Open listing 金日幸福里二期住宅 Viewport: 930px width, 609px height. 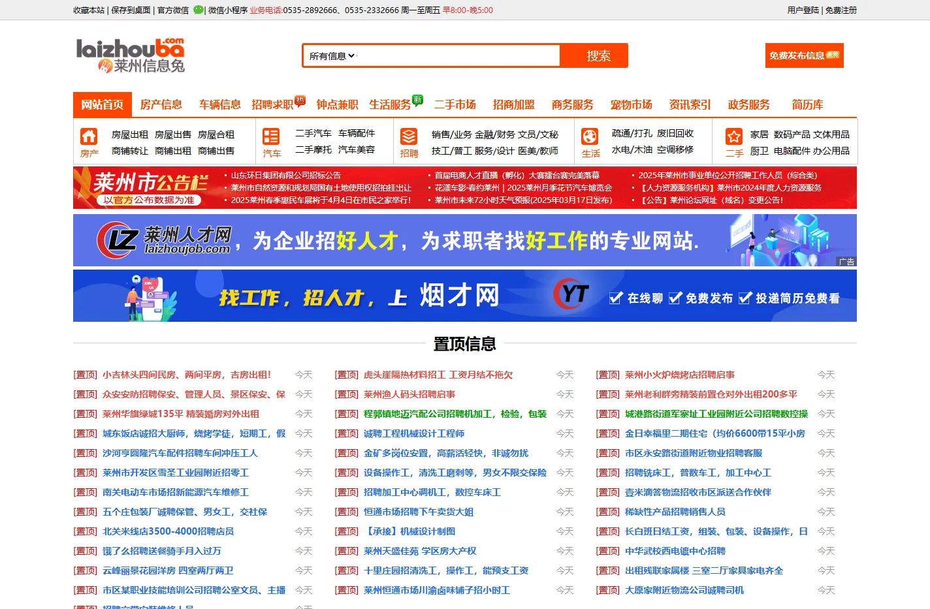point(715,433)
